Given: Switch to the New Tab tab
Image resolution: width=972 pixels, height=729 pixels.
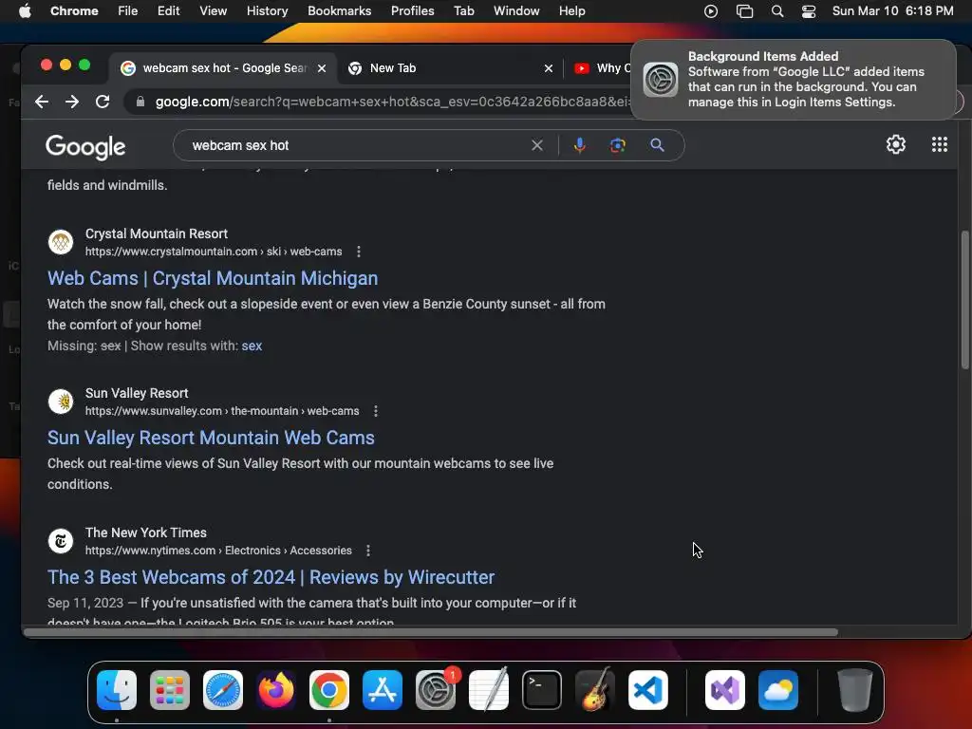Looking at the screenshot, I should 449,68.
